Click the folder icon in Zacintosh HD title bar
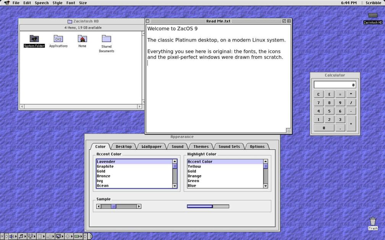Viewport: 385px width, 240px height. coord(70,21)
